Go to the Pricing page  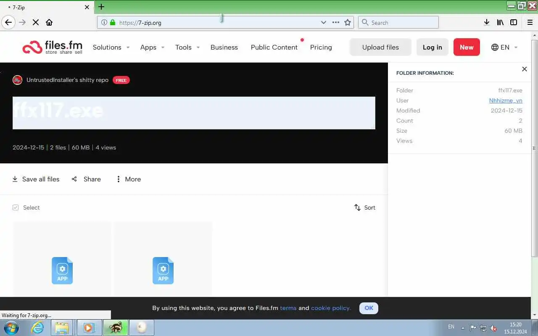point(321,47)
